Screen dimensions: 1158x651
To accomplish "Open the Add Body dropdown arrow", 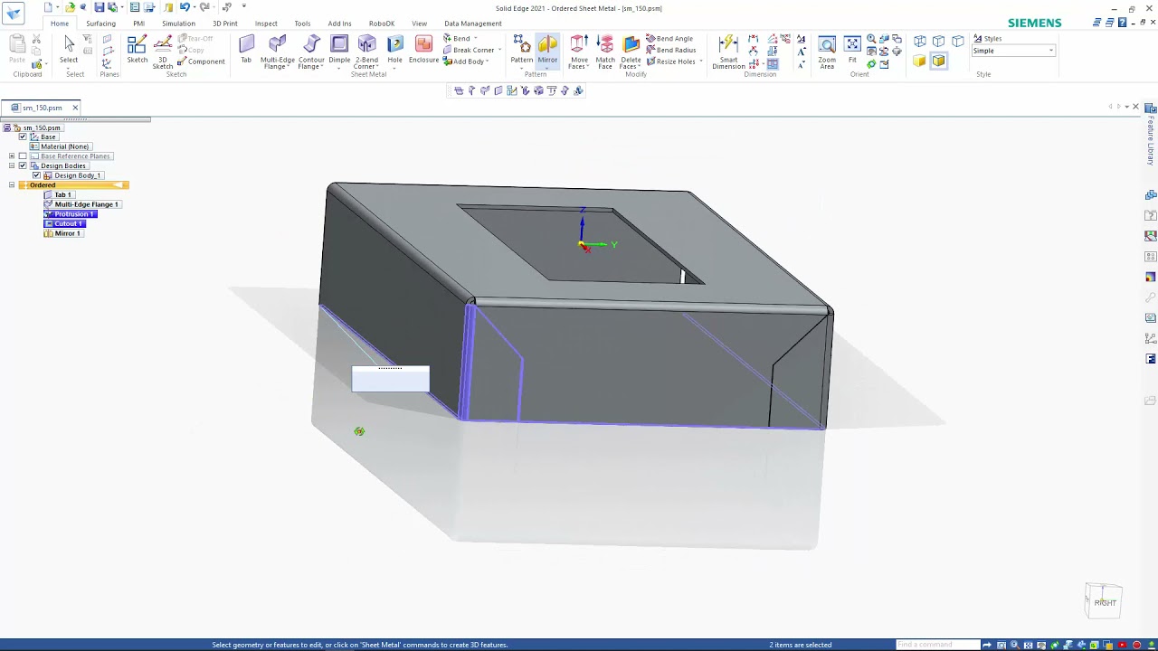I will (487, 61).
